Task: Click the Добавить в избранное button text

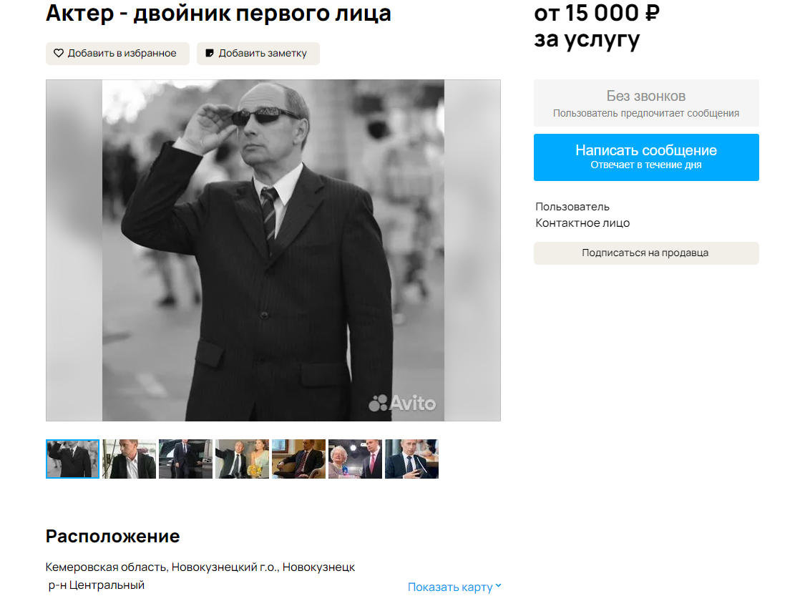Action: (x=122, y=53)
